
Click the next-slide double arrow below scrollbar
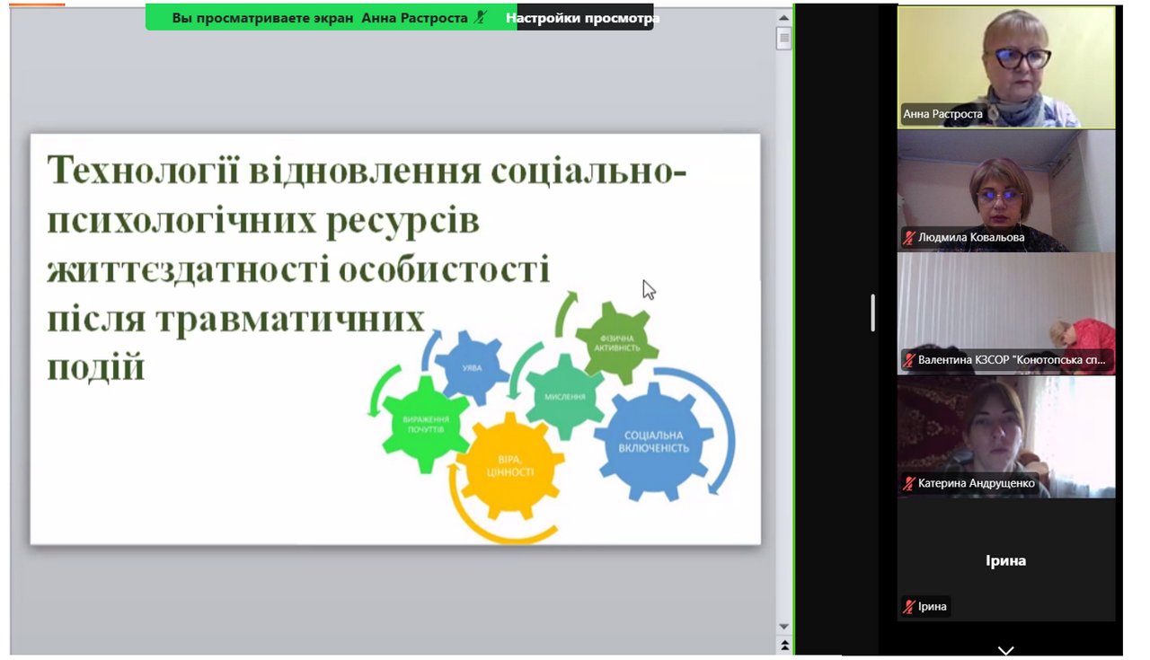coord(783,646)
